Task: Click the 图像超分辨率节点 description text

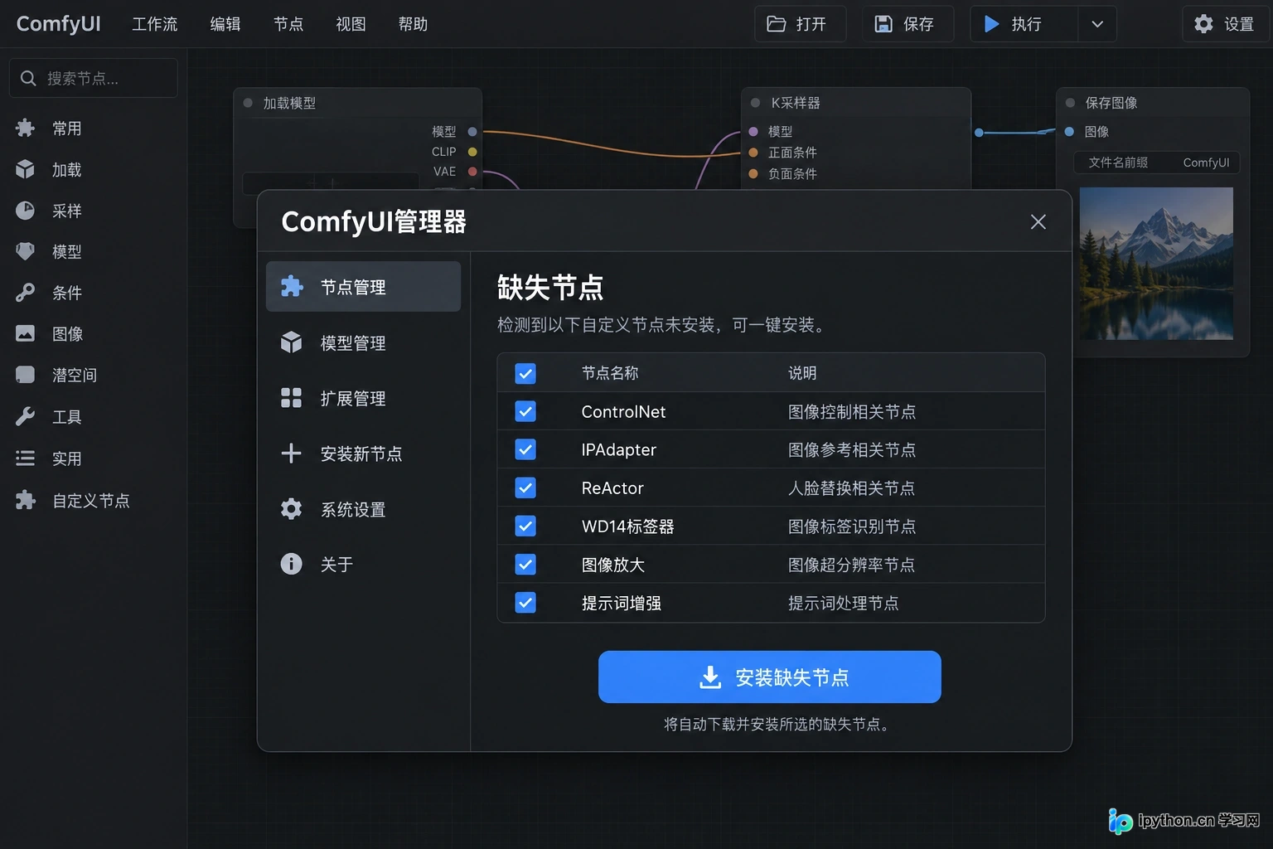Action: pos(851,565)
